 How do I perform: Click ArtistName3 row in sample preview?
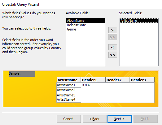(69, 95)
